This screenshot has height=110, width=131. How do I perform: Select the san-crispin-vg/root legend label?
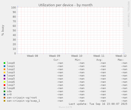click(x=22, y=98)
